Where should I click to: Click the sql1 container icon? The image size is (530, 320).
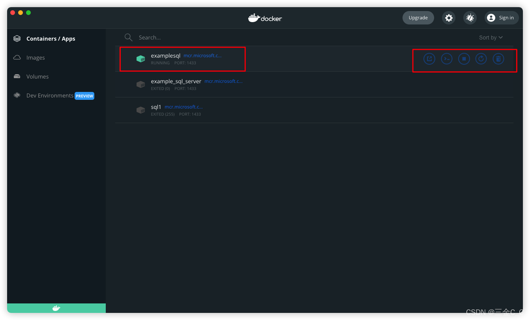(141, 110)
